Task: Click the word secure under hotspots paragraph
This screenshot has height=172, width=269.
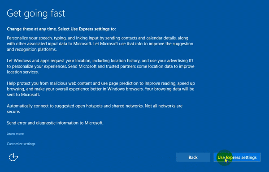Action: pos(13,112)
